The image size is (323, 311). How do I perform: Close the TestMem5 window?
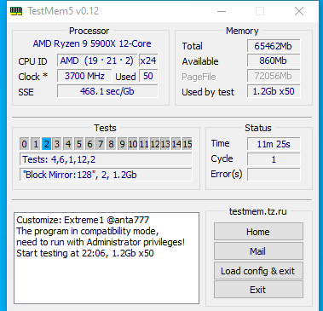(x=299, y=11)
